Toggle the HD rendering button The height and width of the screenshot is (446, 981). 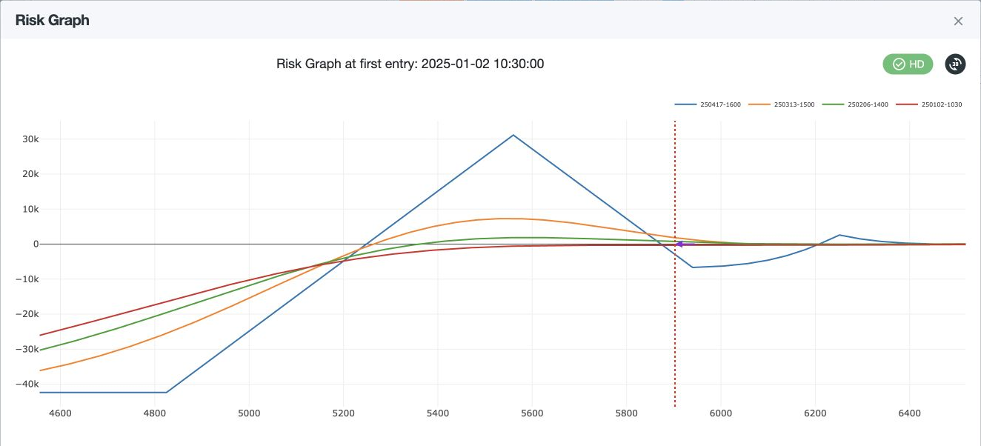coord(908,64)
